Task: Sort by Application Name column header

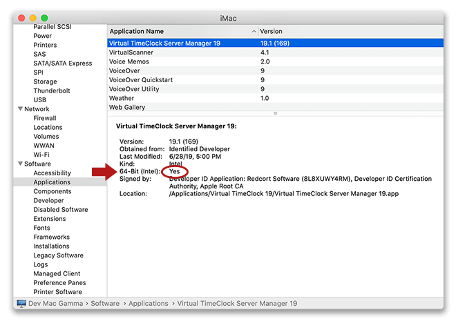Action: [x=136, y=31]
